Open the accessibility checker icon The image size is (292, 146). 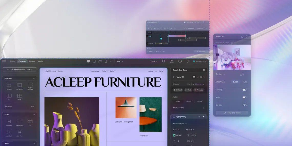click(x=180, y=61)
